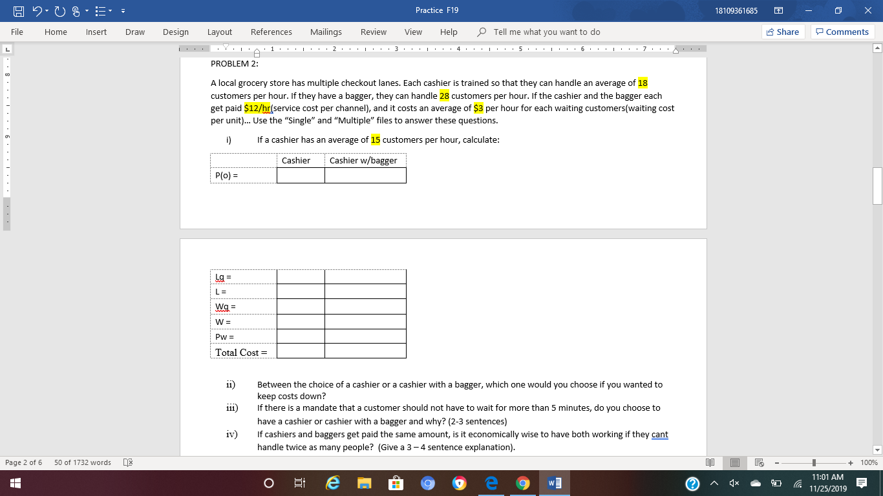The height and width of the screenshot is (496, 883).
Task: Unmute system volume in taskbar
Action: point(734,483)
